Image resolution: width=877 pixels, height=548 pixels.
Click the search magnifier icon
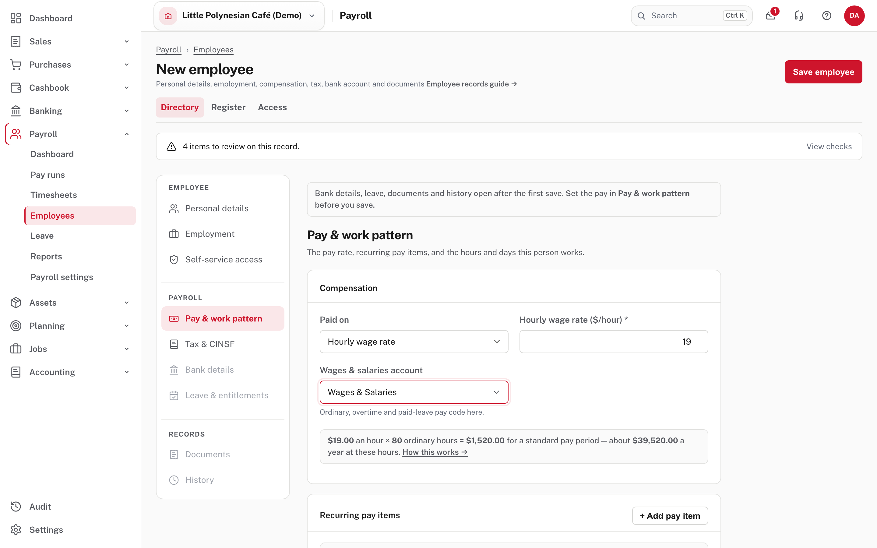coord(641,16)
